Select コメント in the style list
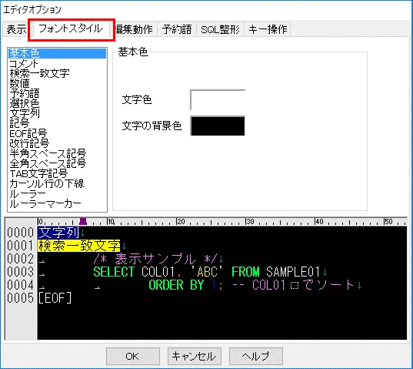Screen dimensions: 413x369 click(58, 64)
